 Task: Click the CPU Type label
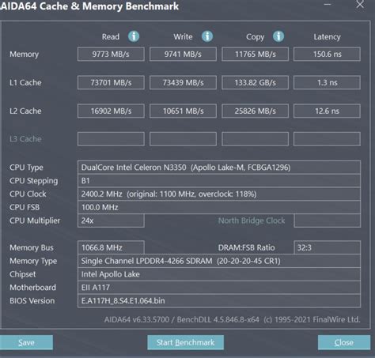[x=26, y=168]
